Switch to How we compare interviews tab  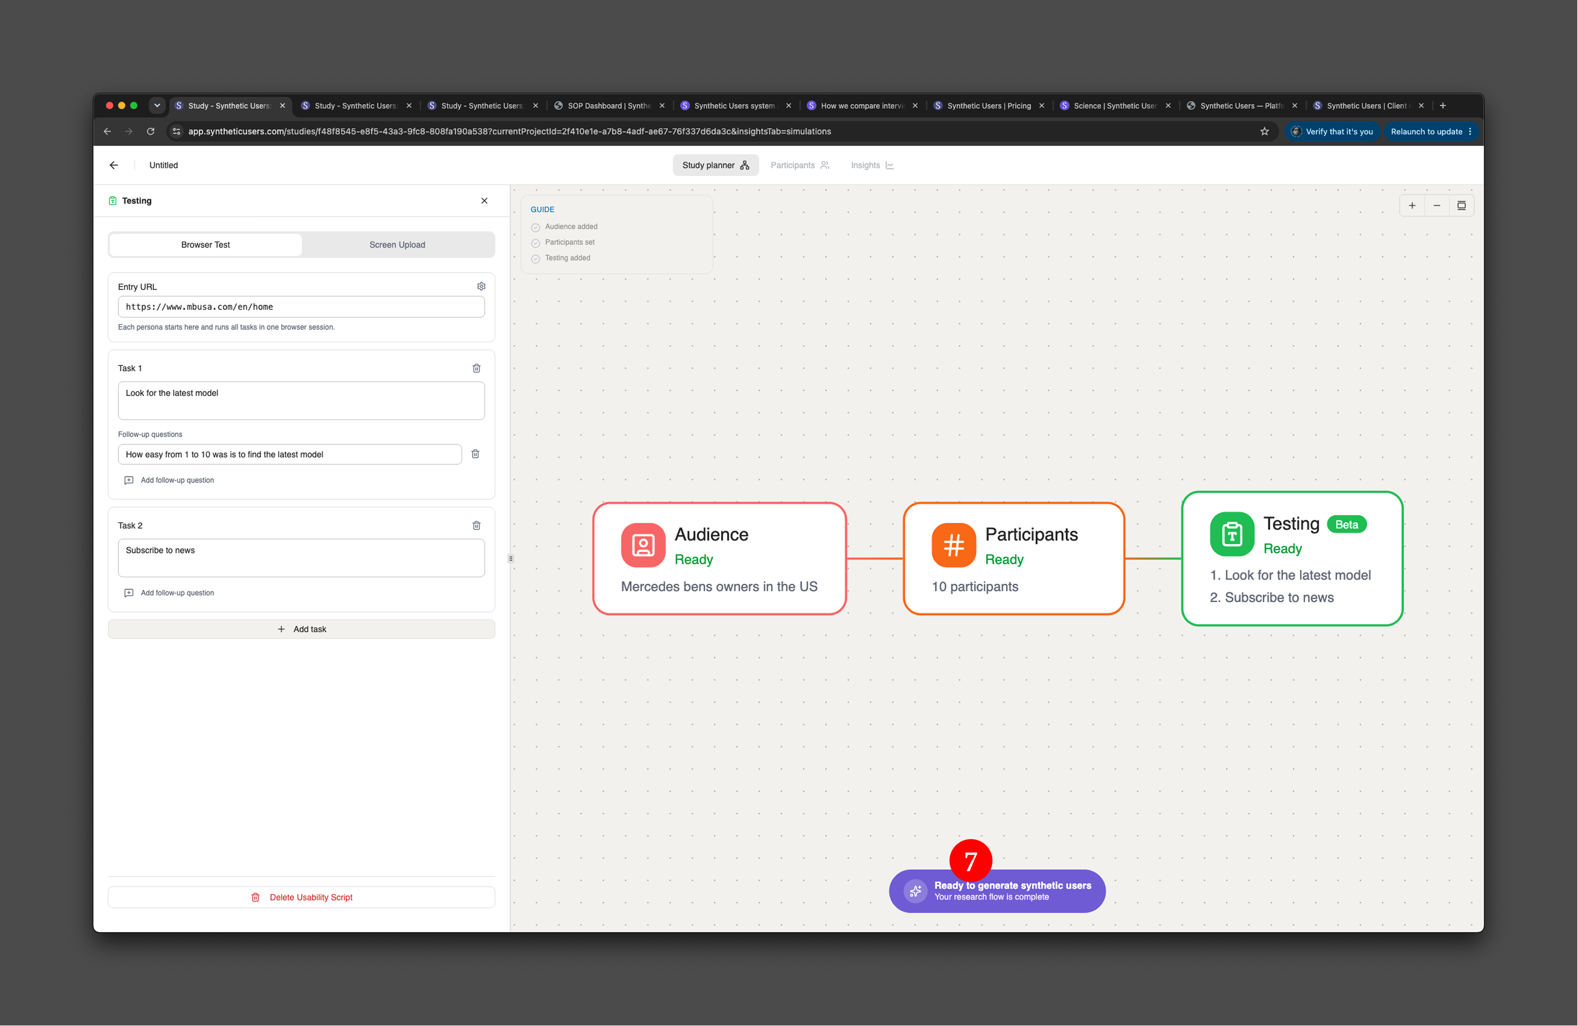[x=862, y=106]
